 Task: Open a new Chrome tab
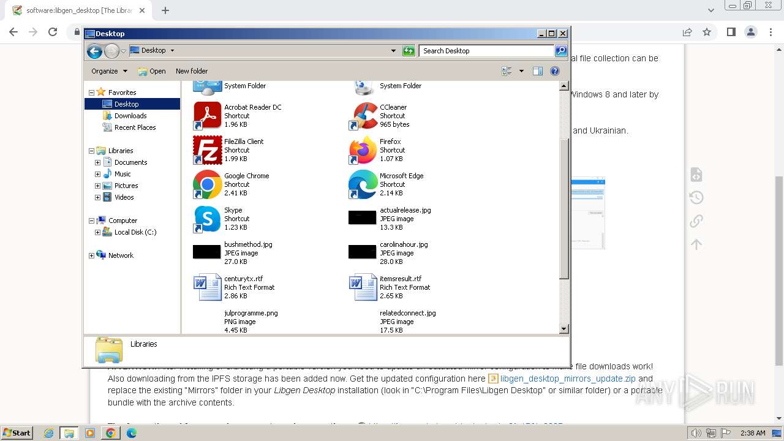point(165,10)
